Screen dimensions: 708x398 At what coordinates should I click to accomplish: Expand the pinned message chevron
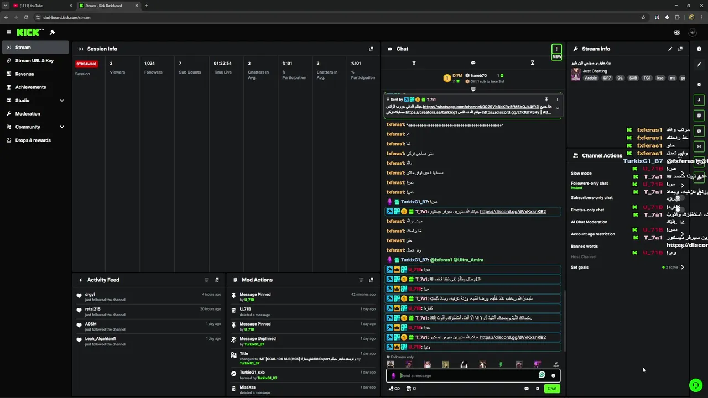(558, 108)
